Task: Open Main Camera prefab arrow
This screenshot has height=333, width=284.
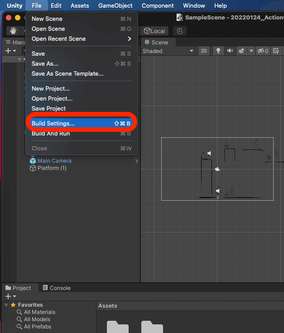Action: (136, 161)
